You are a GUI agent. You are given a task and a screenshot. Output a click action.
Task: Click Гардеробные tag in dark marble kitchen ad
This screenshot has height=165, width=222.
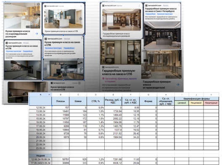[x=28, y=51]
